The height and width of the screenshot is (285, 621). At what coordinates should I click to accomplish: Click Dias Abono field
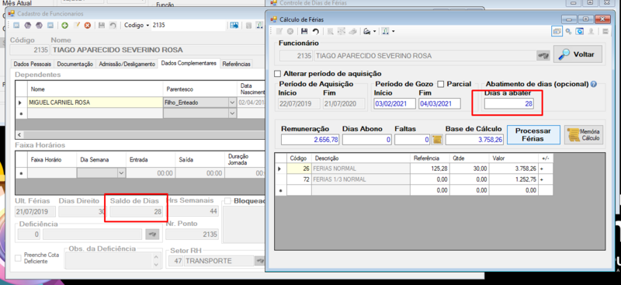(367, 140)
